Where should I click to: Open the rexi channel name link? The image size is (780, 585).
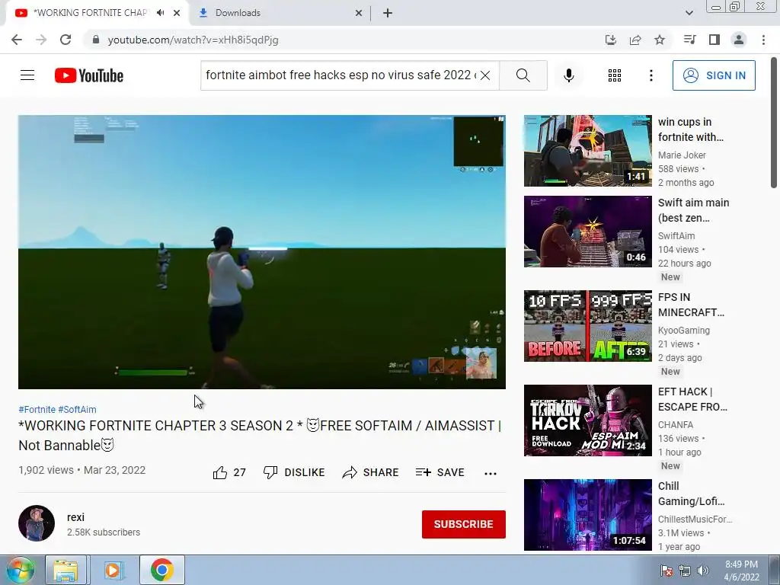[x=75, y=517]
